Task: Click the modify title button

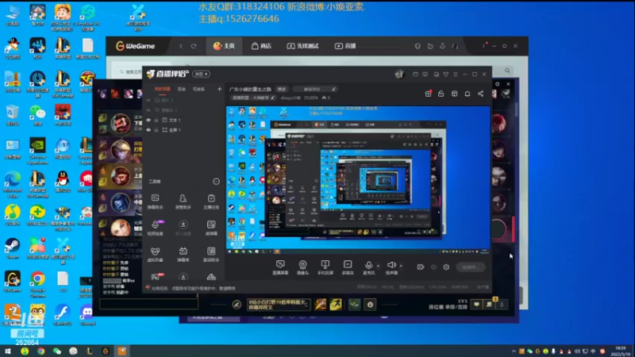Action: click(282, 89)
